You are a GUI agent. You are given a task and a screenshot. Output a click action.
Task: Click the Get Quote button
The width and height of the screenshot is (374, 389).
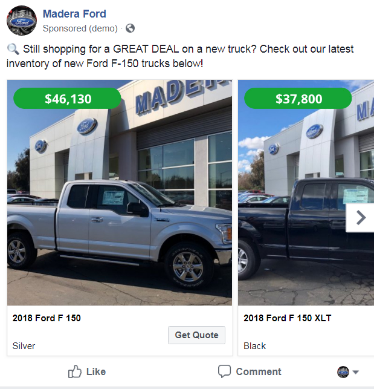coord(196,335)
